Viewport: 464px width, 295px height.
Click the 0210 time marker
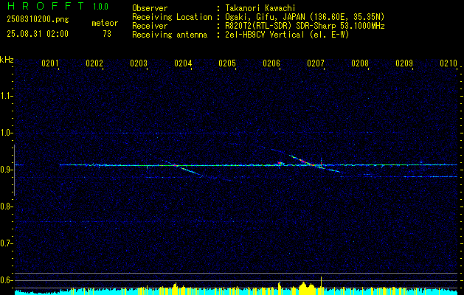point(449,63)
